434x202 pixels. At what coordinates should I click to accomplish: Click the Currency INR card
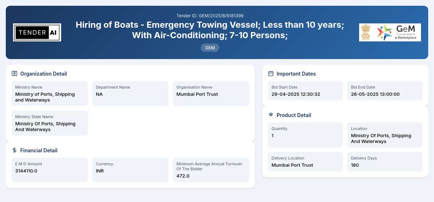tap(130, 170)
